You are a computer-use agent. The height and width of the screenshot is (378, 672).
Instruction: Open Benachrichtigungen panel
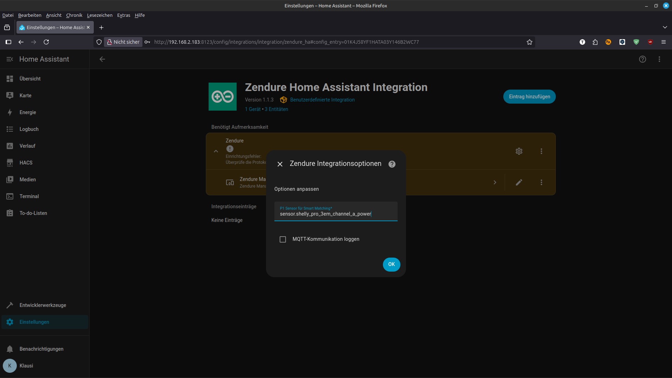pyautogui.click(x=45, y=349)
